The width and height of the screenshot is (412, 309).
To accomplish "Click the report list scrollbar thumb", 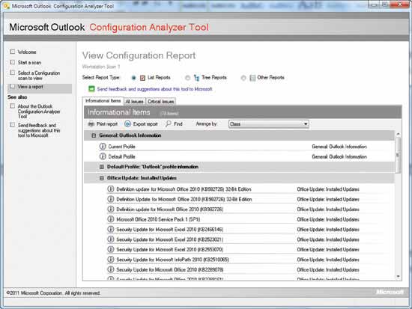I will coord(398,155).
